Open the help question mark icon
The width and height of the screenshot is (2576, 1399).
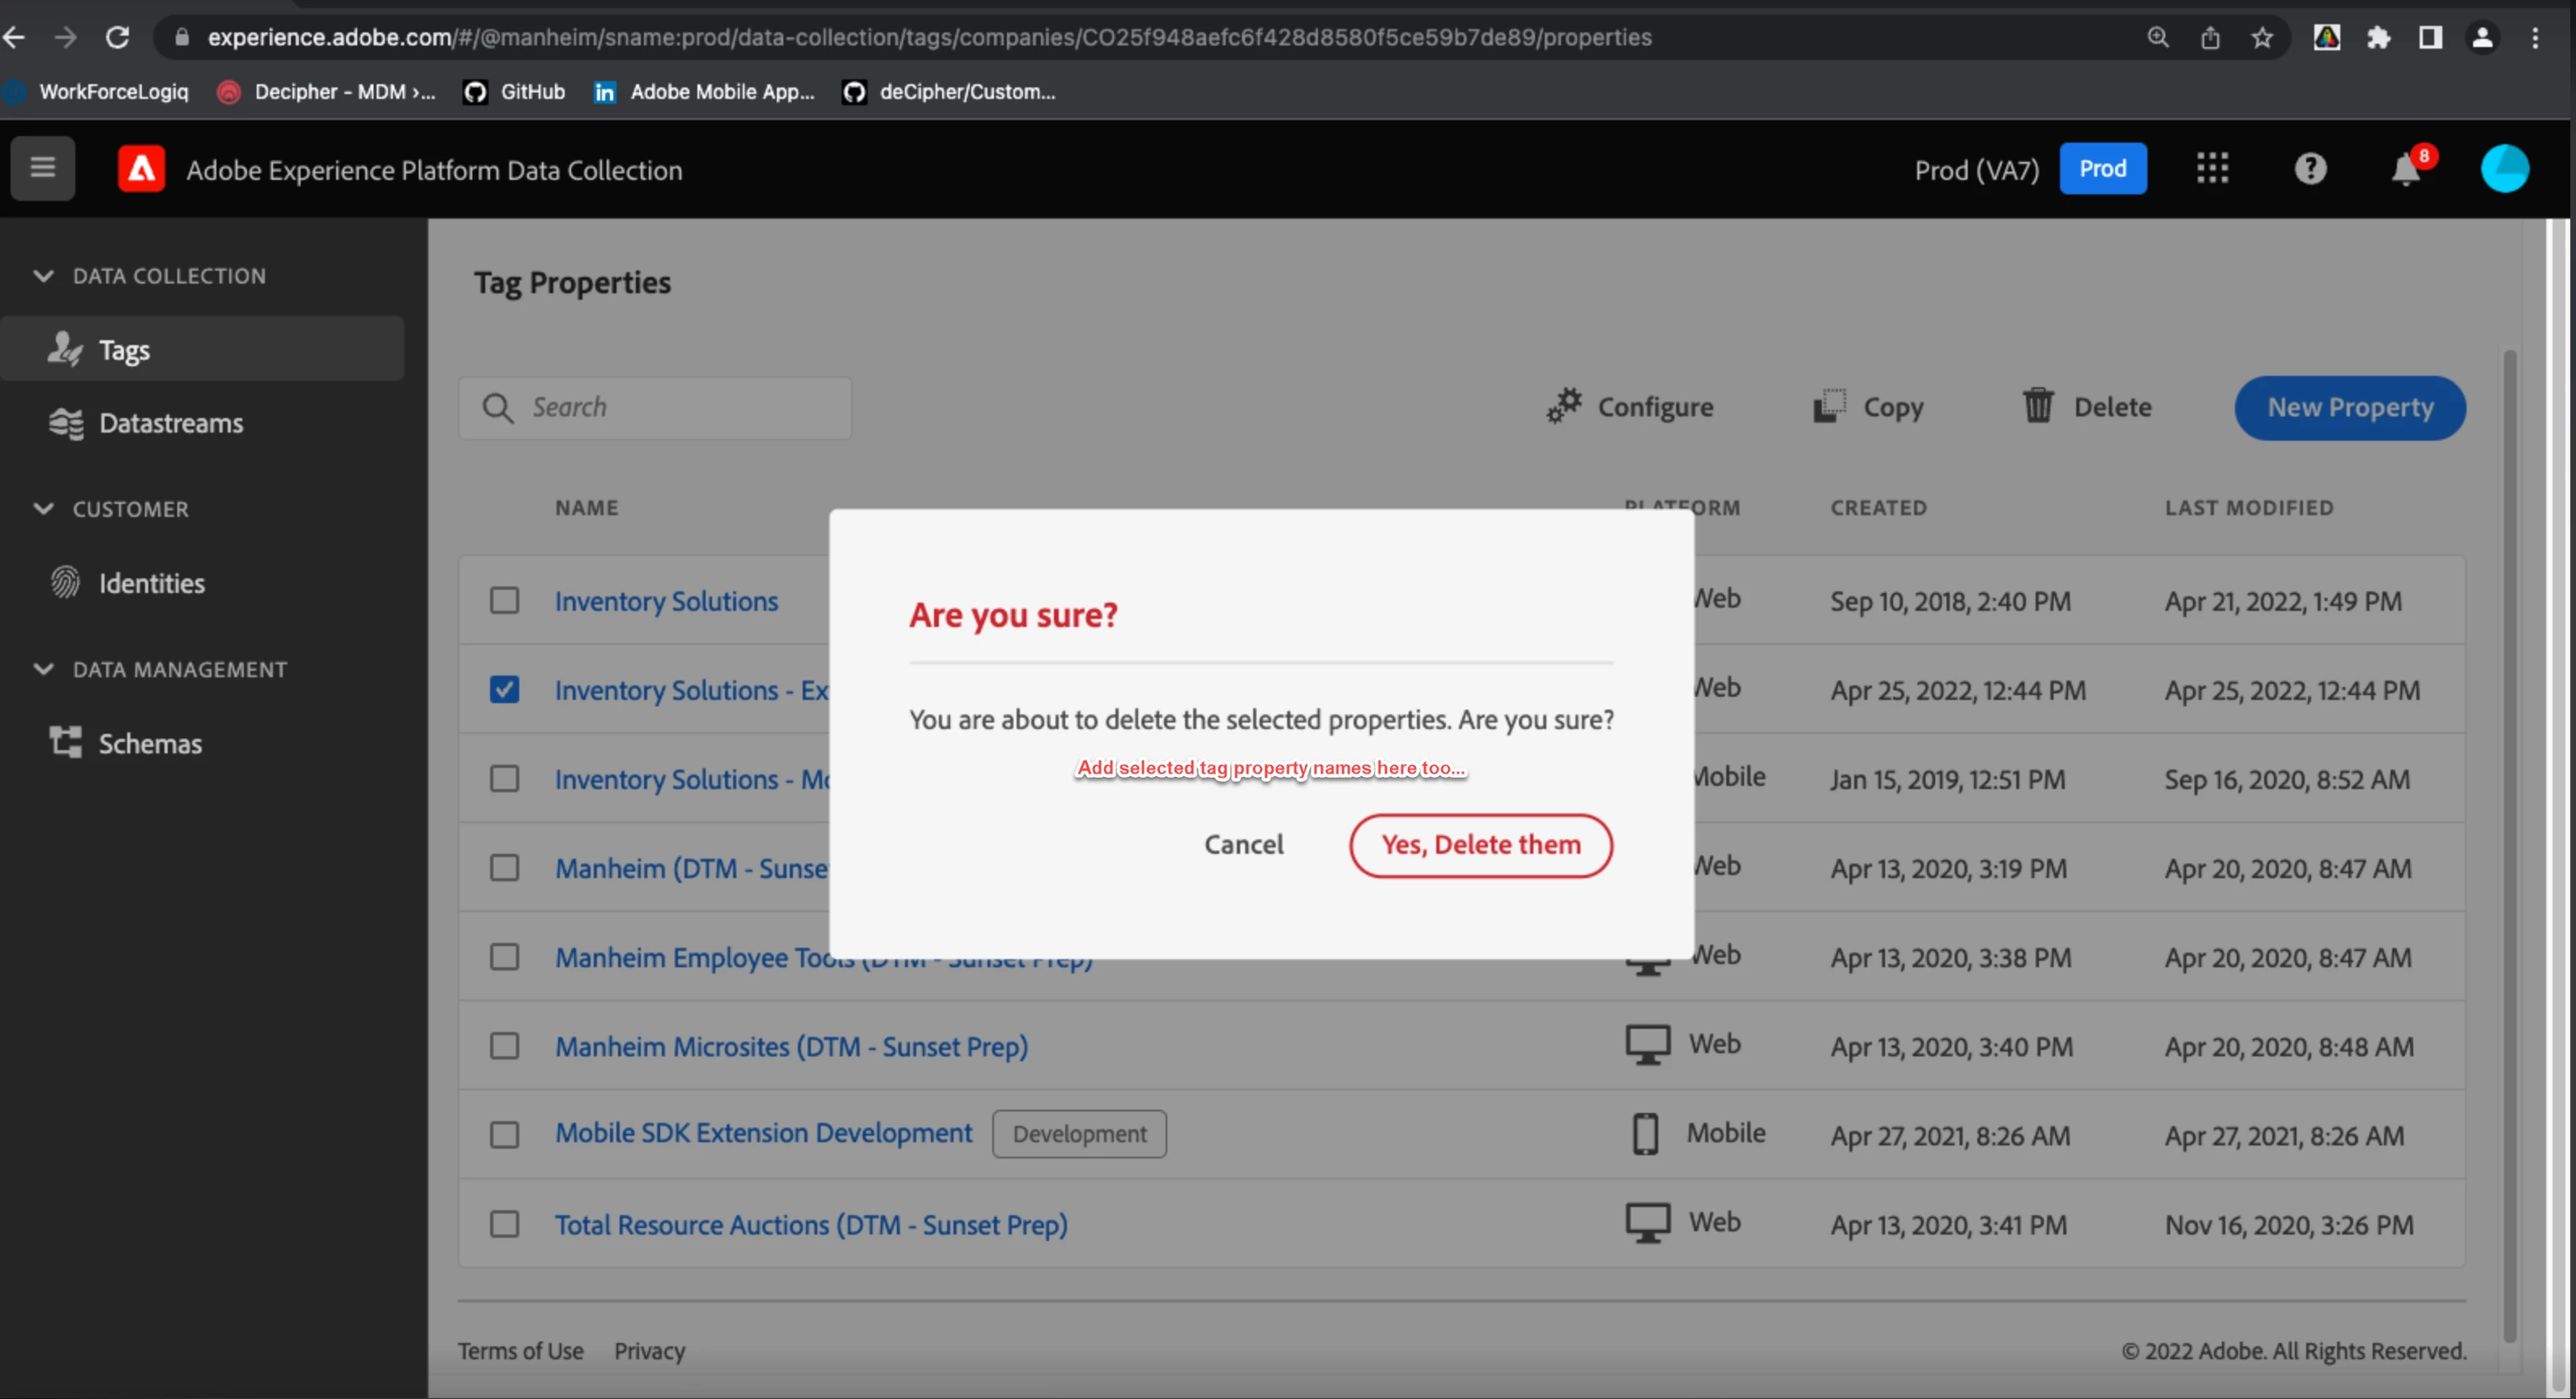[2310, 168]
